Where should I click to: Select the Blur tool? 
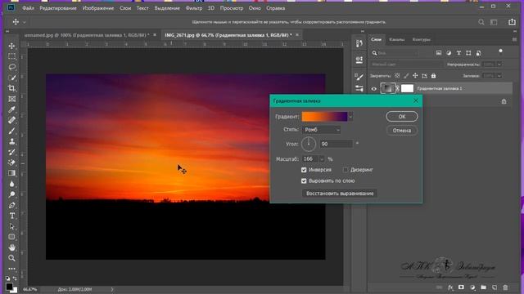pyautogui.click(x=11, y=184)
